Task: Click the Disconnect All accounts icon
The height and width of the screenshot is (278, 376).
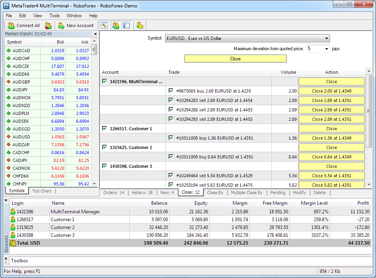Action: (48, 25)
